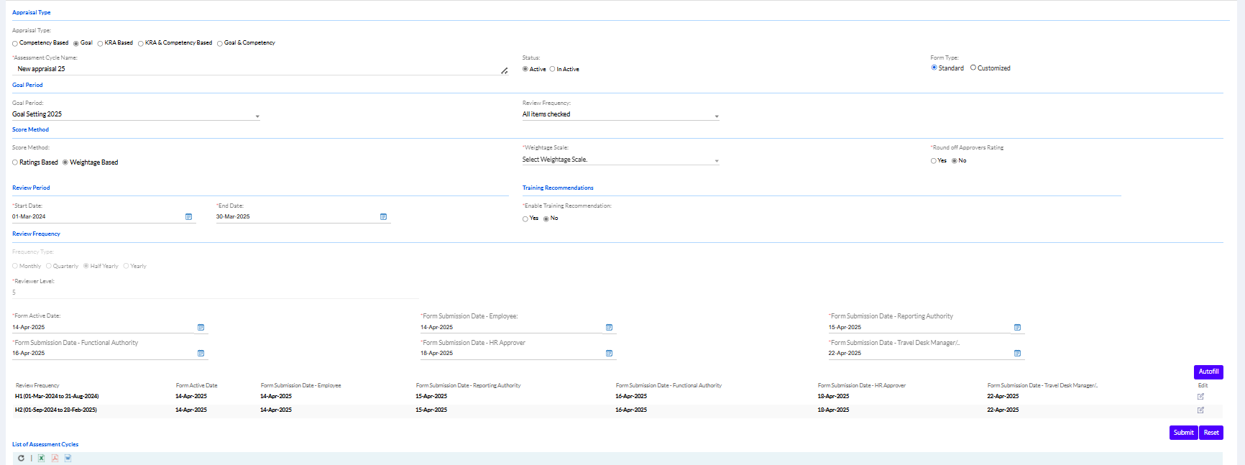
Task: Open the Review Frequency dropdown
Action: click(x=716, y=116)
